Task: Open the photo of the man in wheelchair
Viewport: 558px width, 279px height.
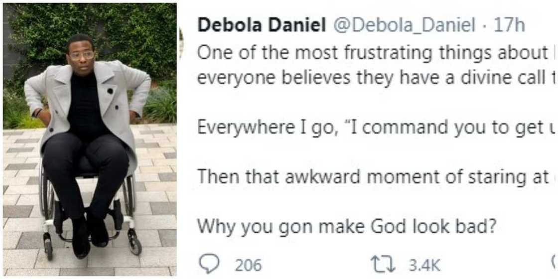Action: [x=90, y=139]
